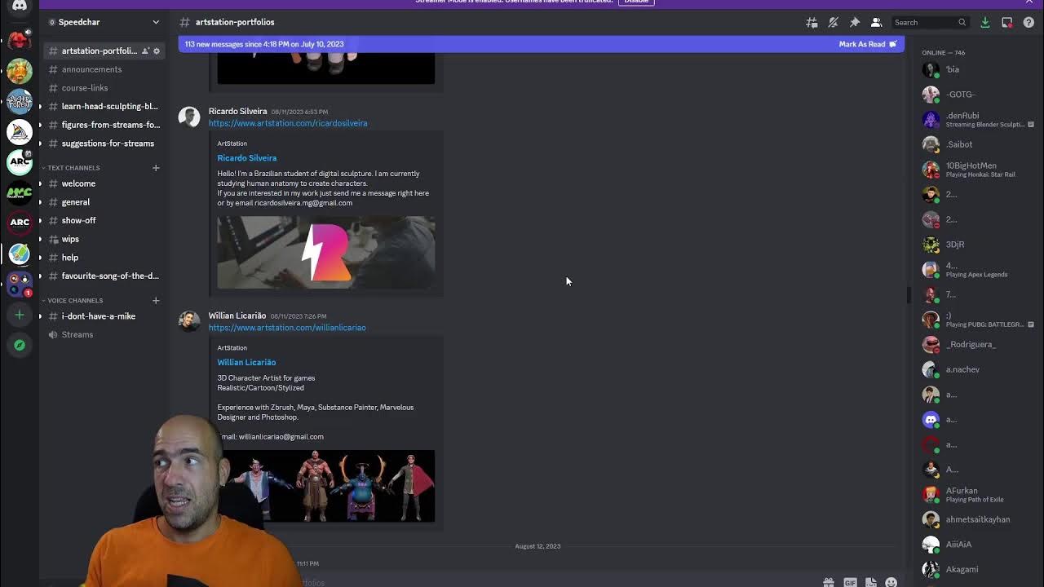Open the sailboat server icon
The image size is (1044, 587).
[20, 132]
